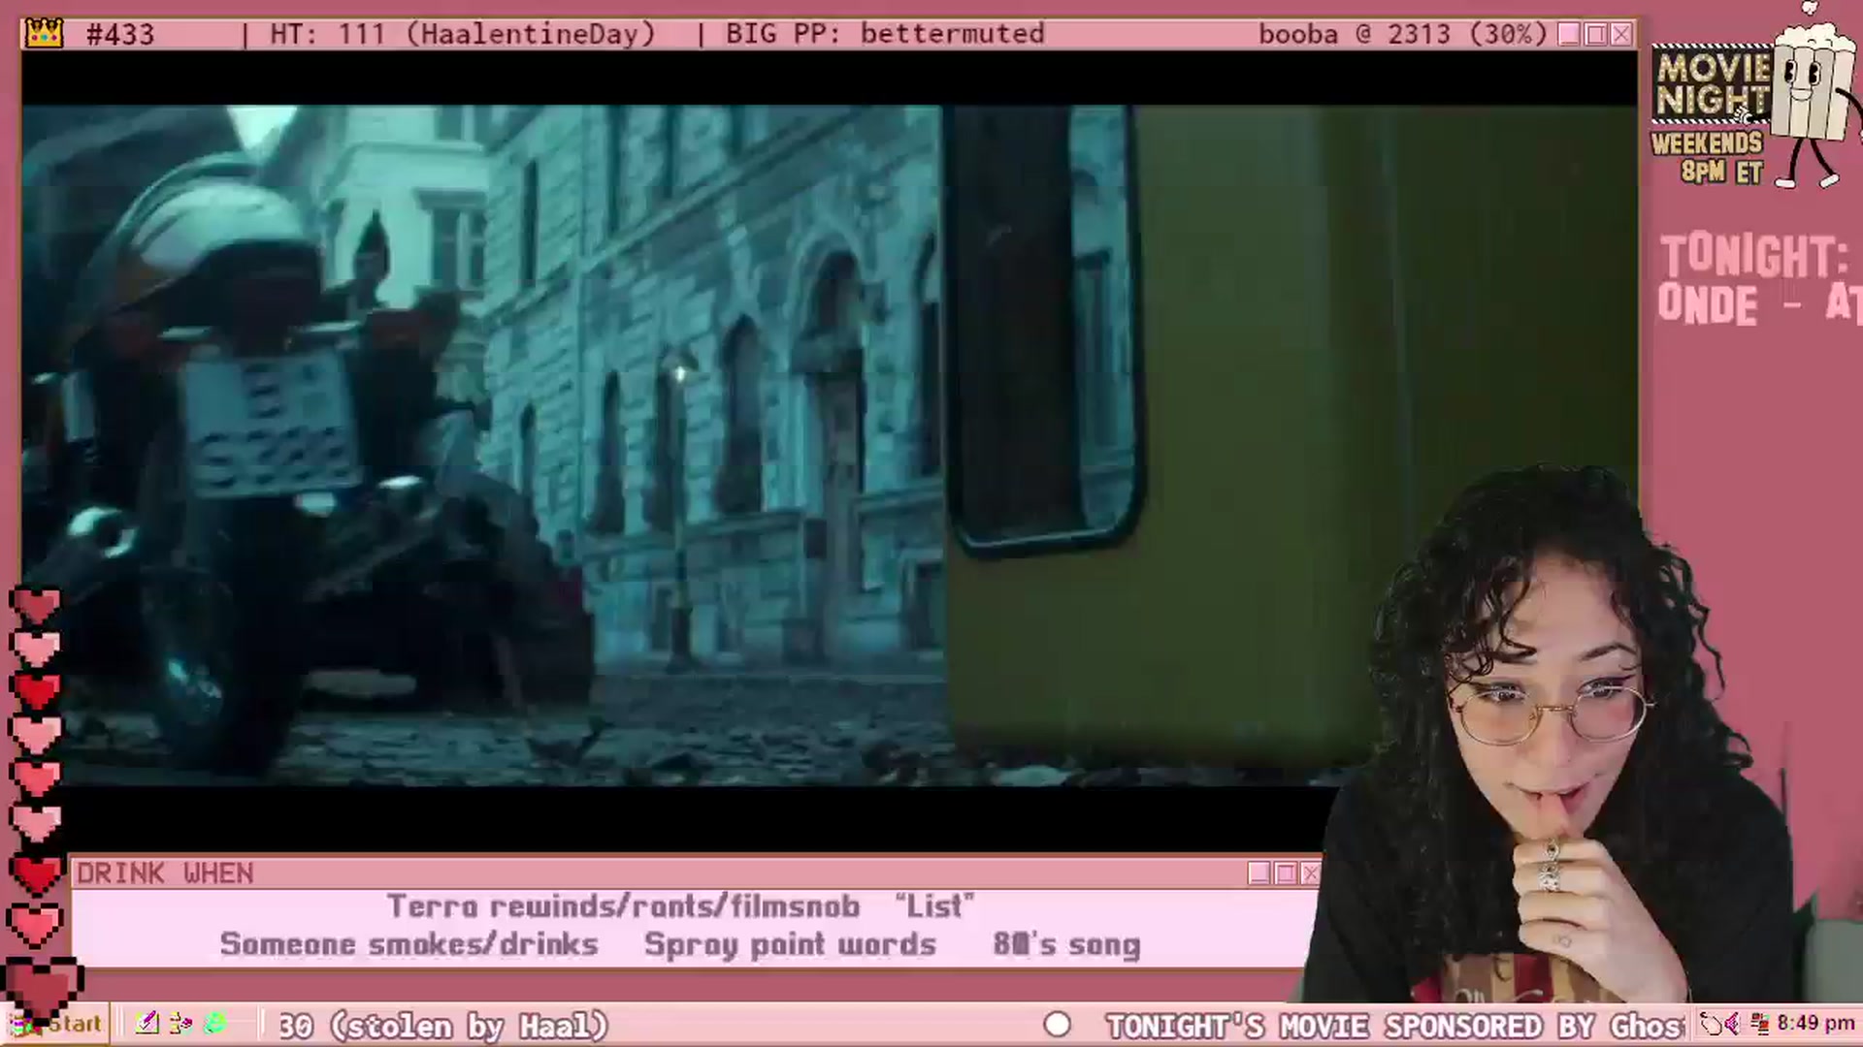Image resolution: width=1863 pixels, height=1047 pixels.
Task: Click the "booba @ 2313 (30%)" goal text
Action: coord(1403,34)
